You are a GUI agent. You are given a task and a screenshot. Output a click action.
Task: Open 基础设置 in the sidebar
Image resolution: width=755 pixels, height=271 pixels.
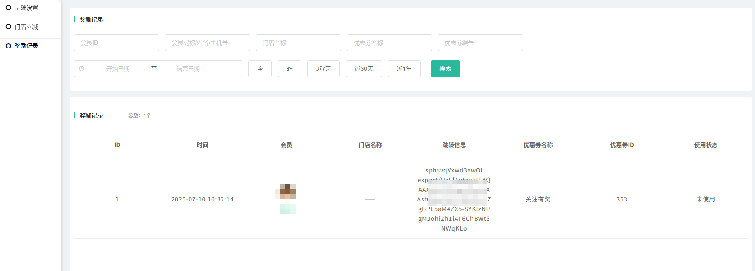(x=26, y=8)
